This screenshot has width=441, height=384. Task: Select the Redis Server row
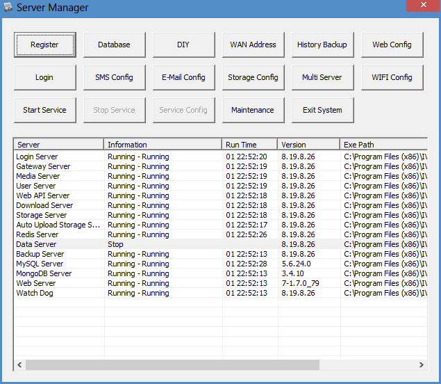tap(221, 234)
